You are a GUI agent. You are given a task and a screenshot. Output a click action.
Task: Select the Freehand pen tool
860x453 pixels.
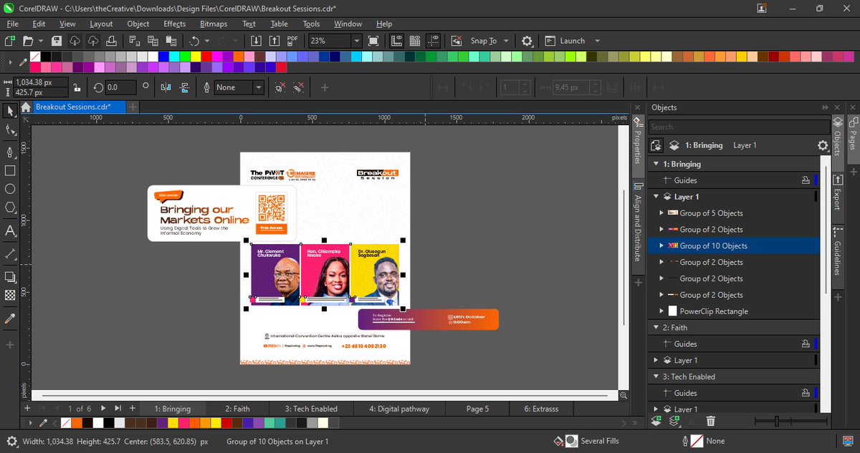click(10, 152)
